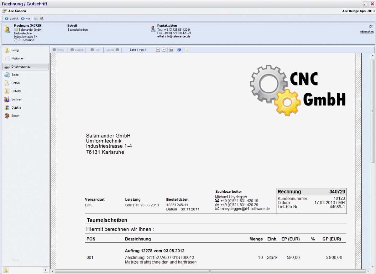Click the top toolbar zurück navigation arrow
This screenshot has width=376, height=274.
coord(7,18)
